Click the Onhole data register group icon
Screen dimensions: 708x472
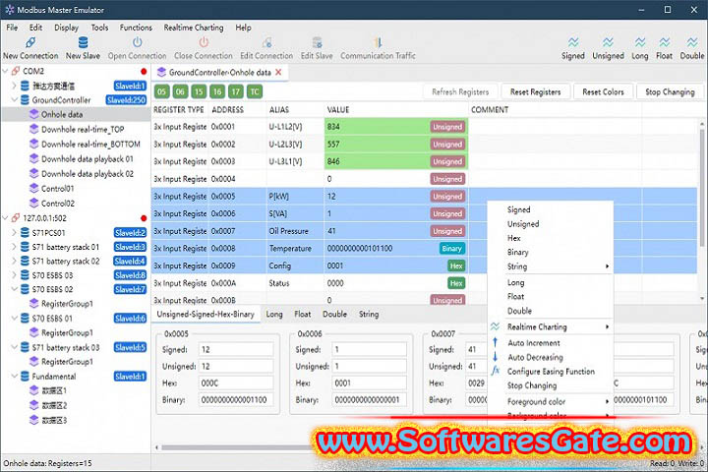[33, 114]
